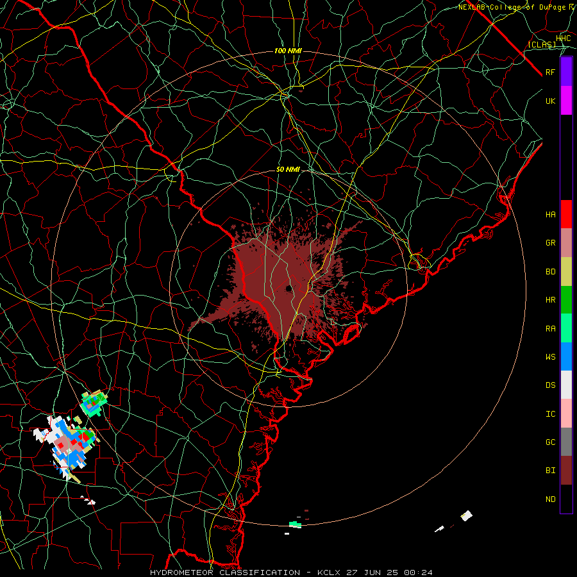
Task: Click the '50 NMI' range ring label
Action: click(288, 170)
